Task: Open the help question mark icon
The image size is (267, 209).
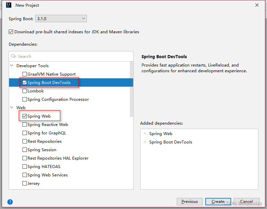Action: coord(10,202)
